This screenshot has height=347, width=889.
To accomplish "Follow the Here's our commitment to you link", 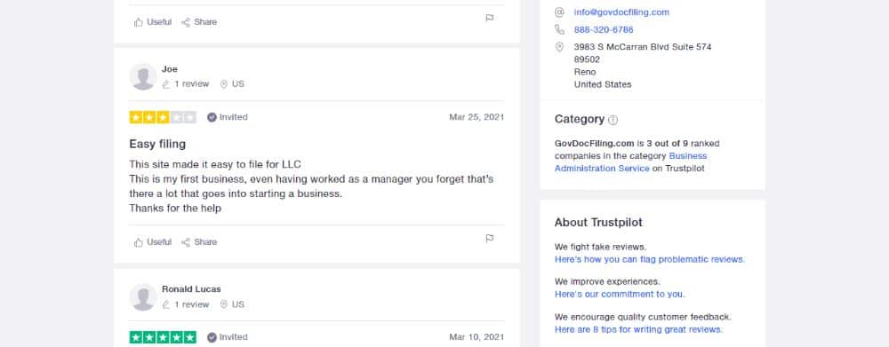I will [620, 295].
